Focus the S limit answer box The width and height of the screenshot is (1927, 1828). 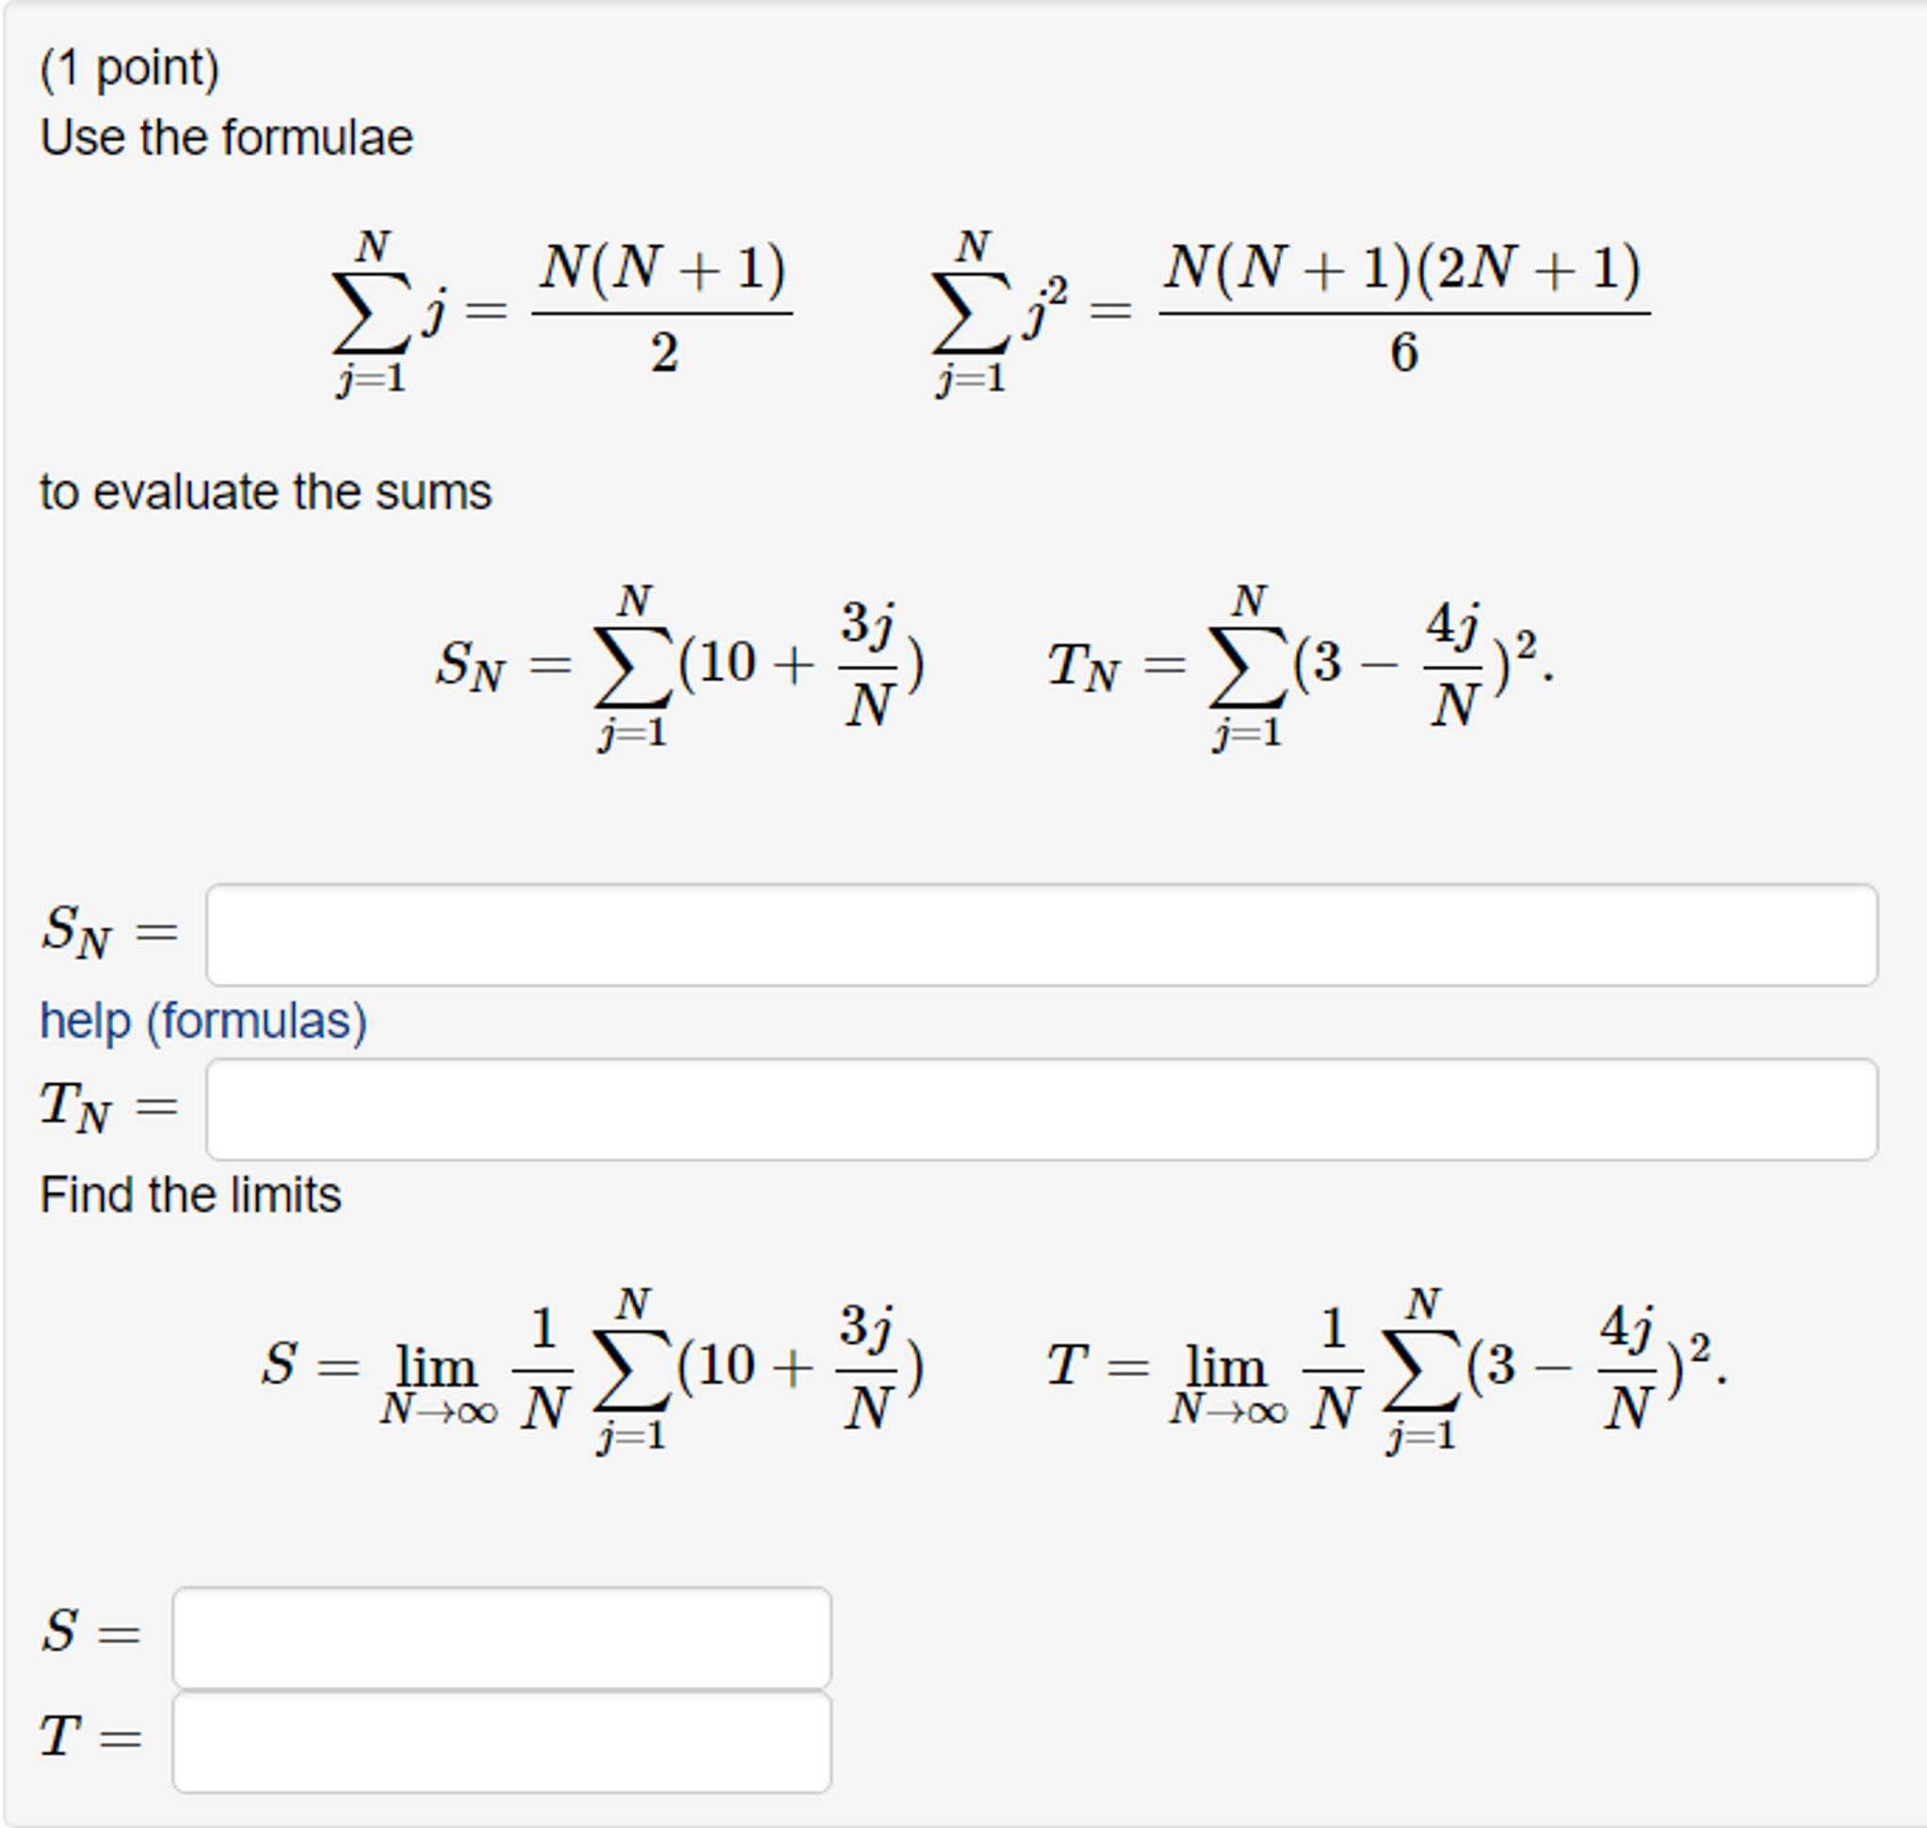pyautogui.click(x=502, y=1637)
